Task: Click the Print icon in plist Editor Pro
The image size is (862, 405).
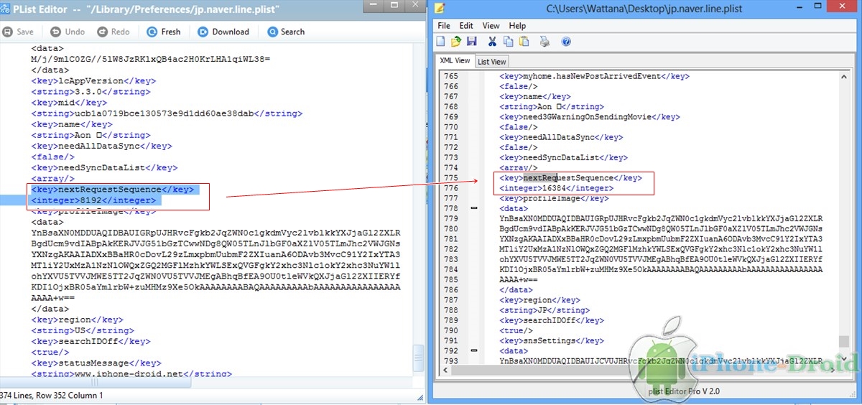Action: (544, 42)
